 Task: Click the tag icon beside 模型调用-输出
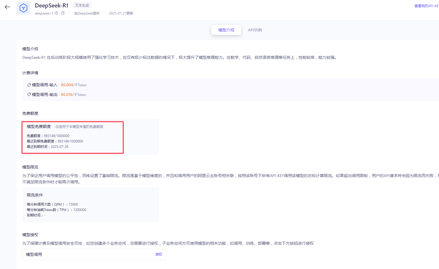(29, 95)
